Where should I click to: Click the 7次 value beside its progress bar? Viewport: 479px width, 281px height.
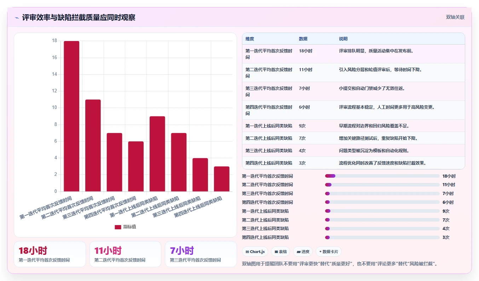(446, 220)
